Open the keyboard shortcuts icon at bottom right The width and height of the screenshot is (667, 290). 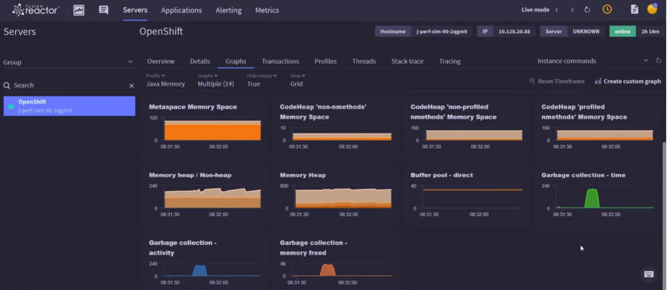pyautogui.click(x=649, y=274)
